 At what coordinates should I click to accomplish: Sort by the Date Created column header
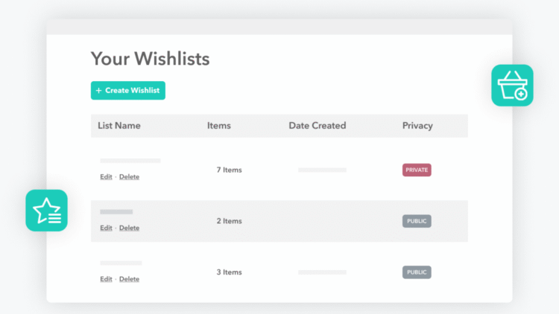(318, 126)
